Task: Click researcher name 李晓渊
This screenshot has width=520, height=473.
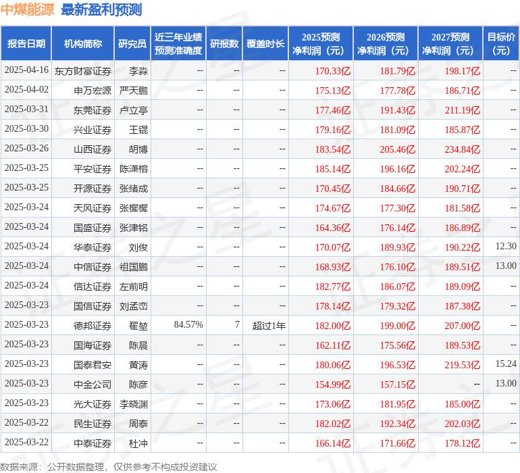Action: pos(134,404)
